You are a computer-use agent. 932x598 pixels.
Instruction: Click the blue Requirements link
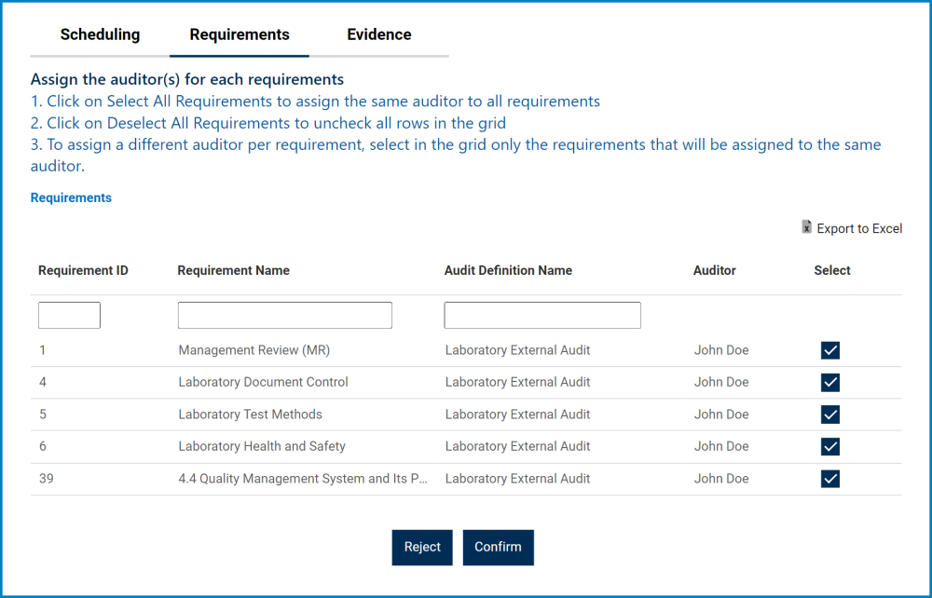point(71,197)
